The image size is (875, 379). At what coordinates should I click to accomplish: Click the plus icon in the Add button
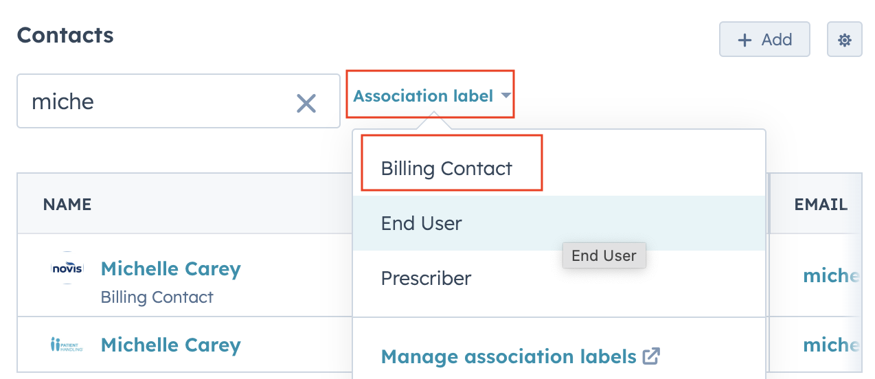(744, 40)
